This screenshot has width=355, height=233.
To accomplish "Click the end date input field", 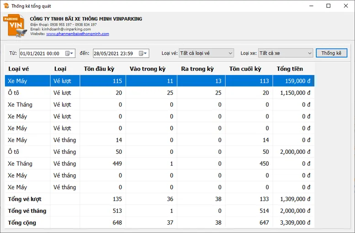I will [114, 54].
